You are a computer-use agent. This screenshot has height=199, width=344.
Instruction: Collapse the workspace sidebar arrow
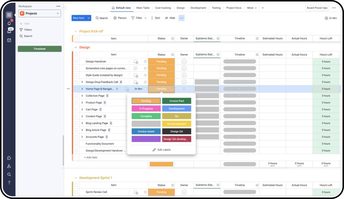pyautogui.click(x=64, y=8)
